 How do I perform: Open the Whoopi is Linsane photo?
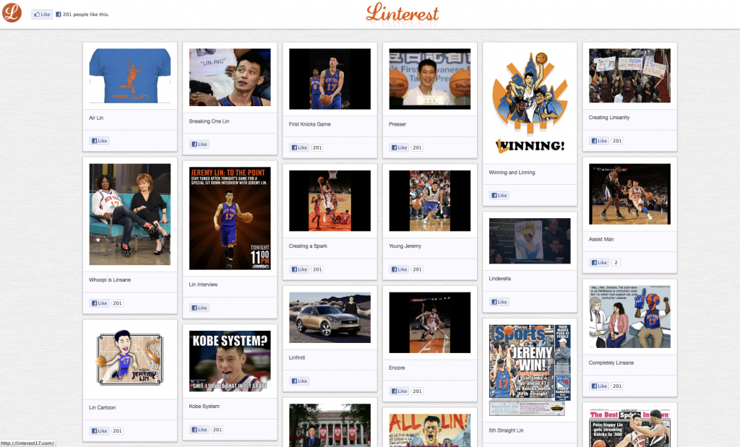[130, 214]
